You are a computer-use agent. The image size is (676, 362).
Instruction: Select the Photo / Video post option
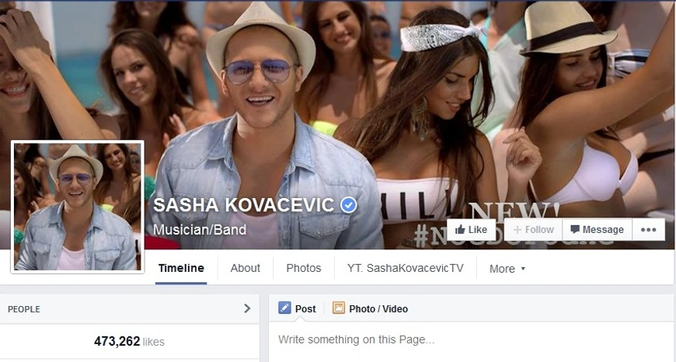coord(370,308)
